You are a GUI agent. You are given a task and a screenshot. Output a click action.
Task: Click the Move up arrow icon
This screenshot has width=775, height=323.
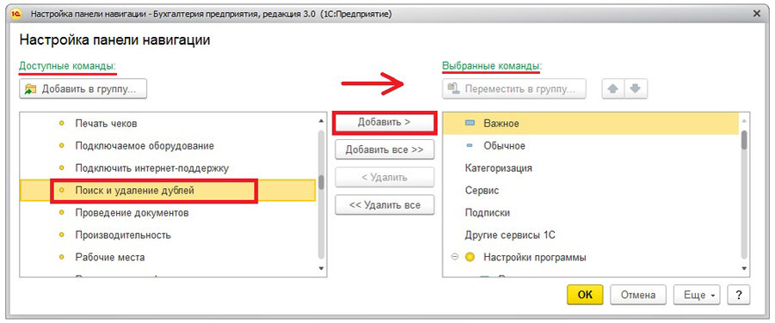[612, 88]
